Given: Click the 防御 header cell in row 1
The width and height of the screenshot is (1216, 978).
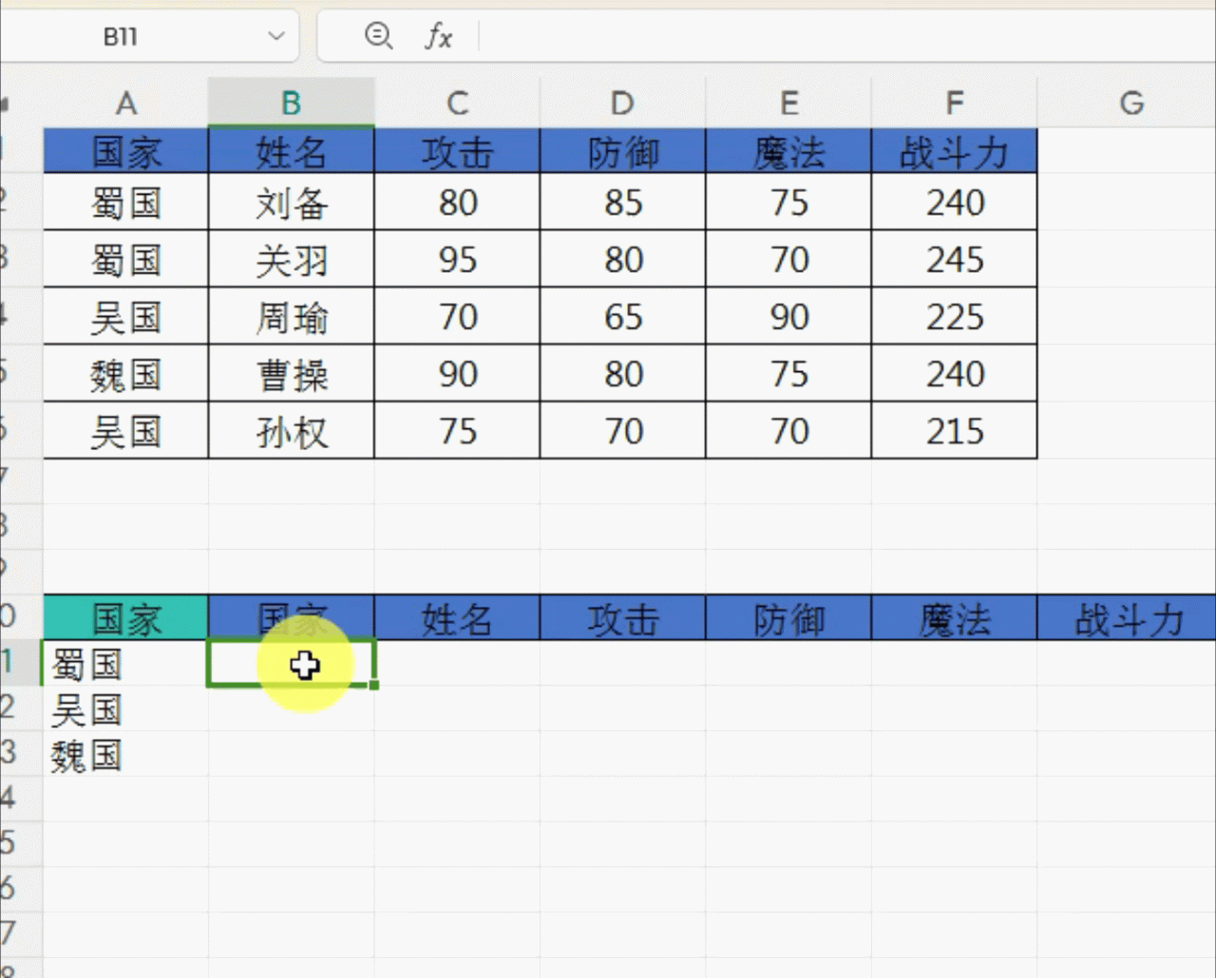Looking at the screenshot, I should (622, 151).
